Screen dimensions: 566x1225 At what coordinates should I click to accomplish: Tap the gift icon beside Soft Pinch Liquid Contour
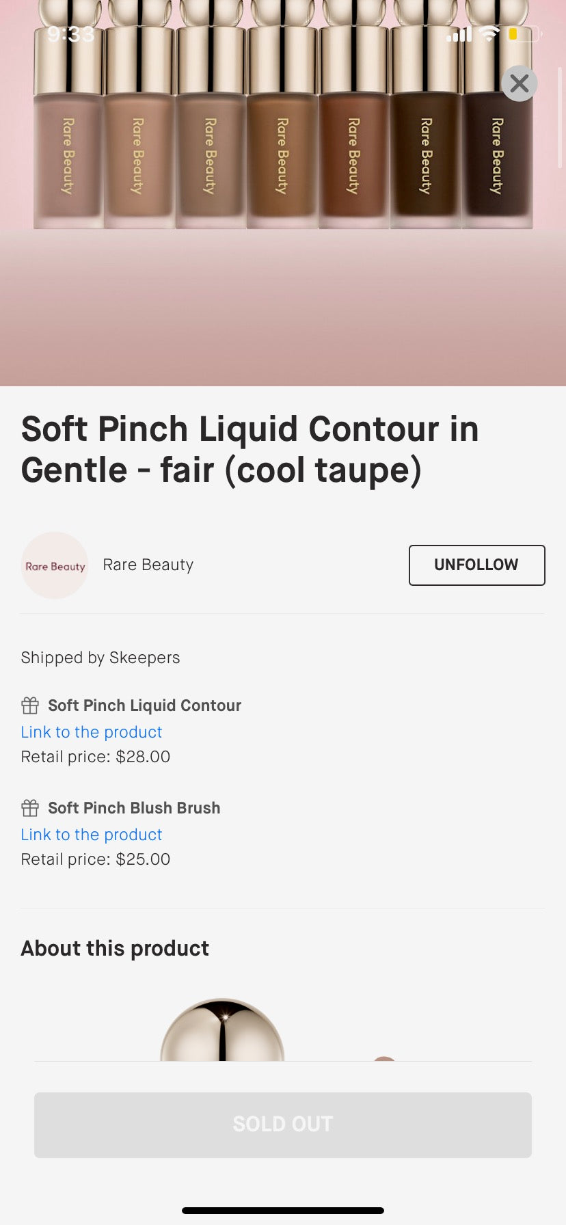click(x=30, y=705)
